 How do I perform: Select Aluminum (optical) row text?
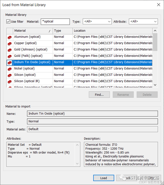[27, 37]
